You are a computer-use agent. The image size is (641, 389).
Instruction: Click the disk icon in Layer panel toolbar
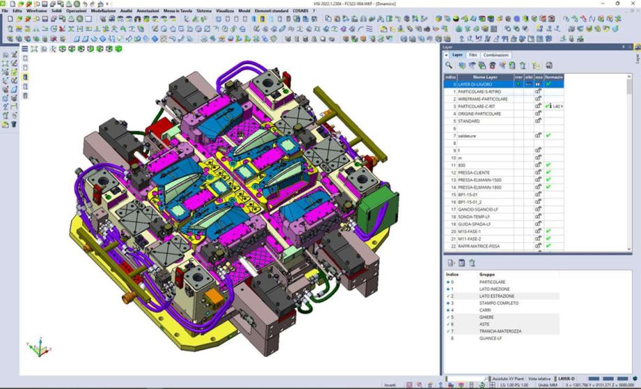549,66
